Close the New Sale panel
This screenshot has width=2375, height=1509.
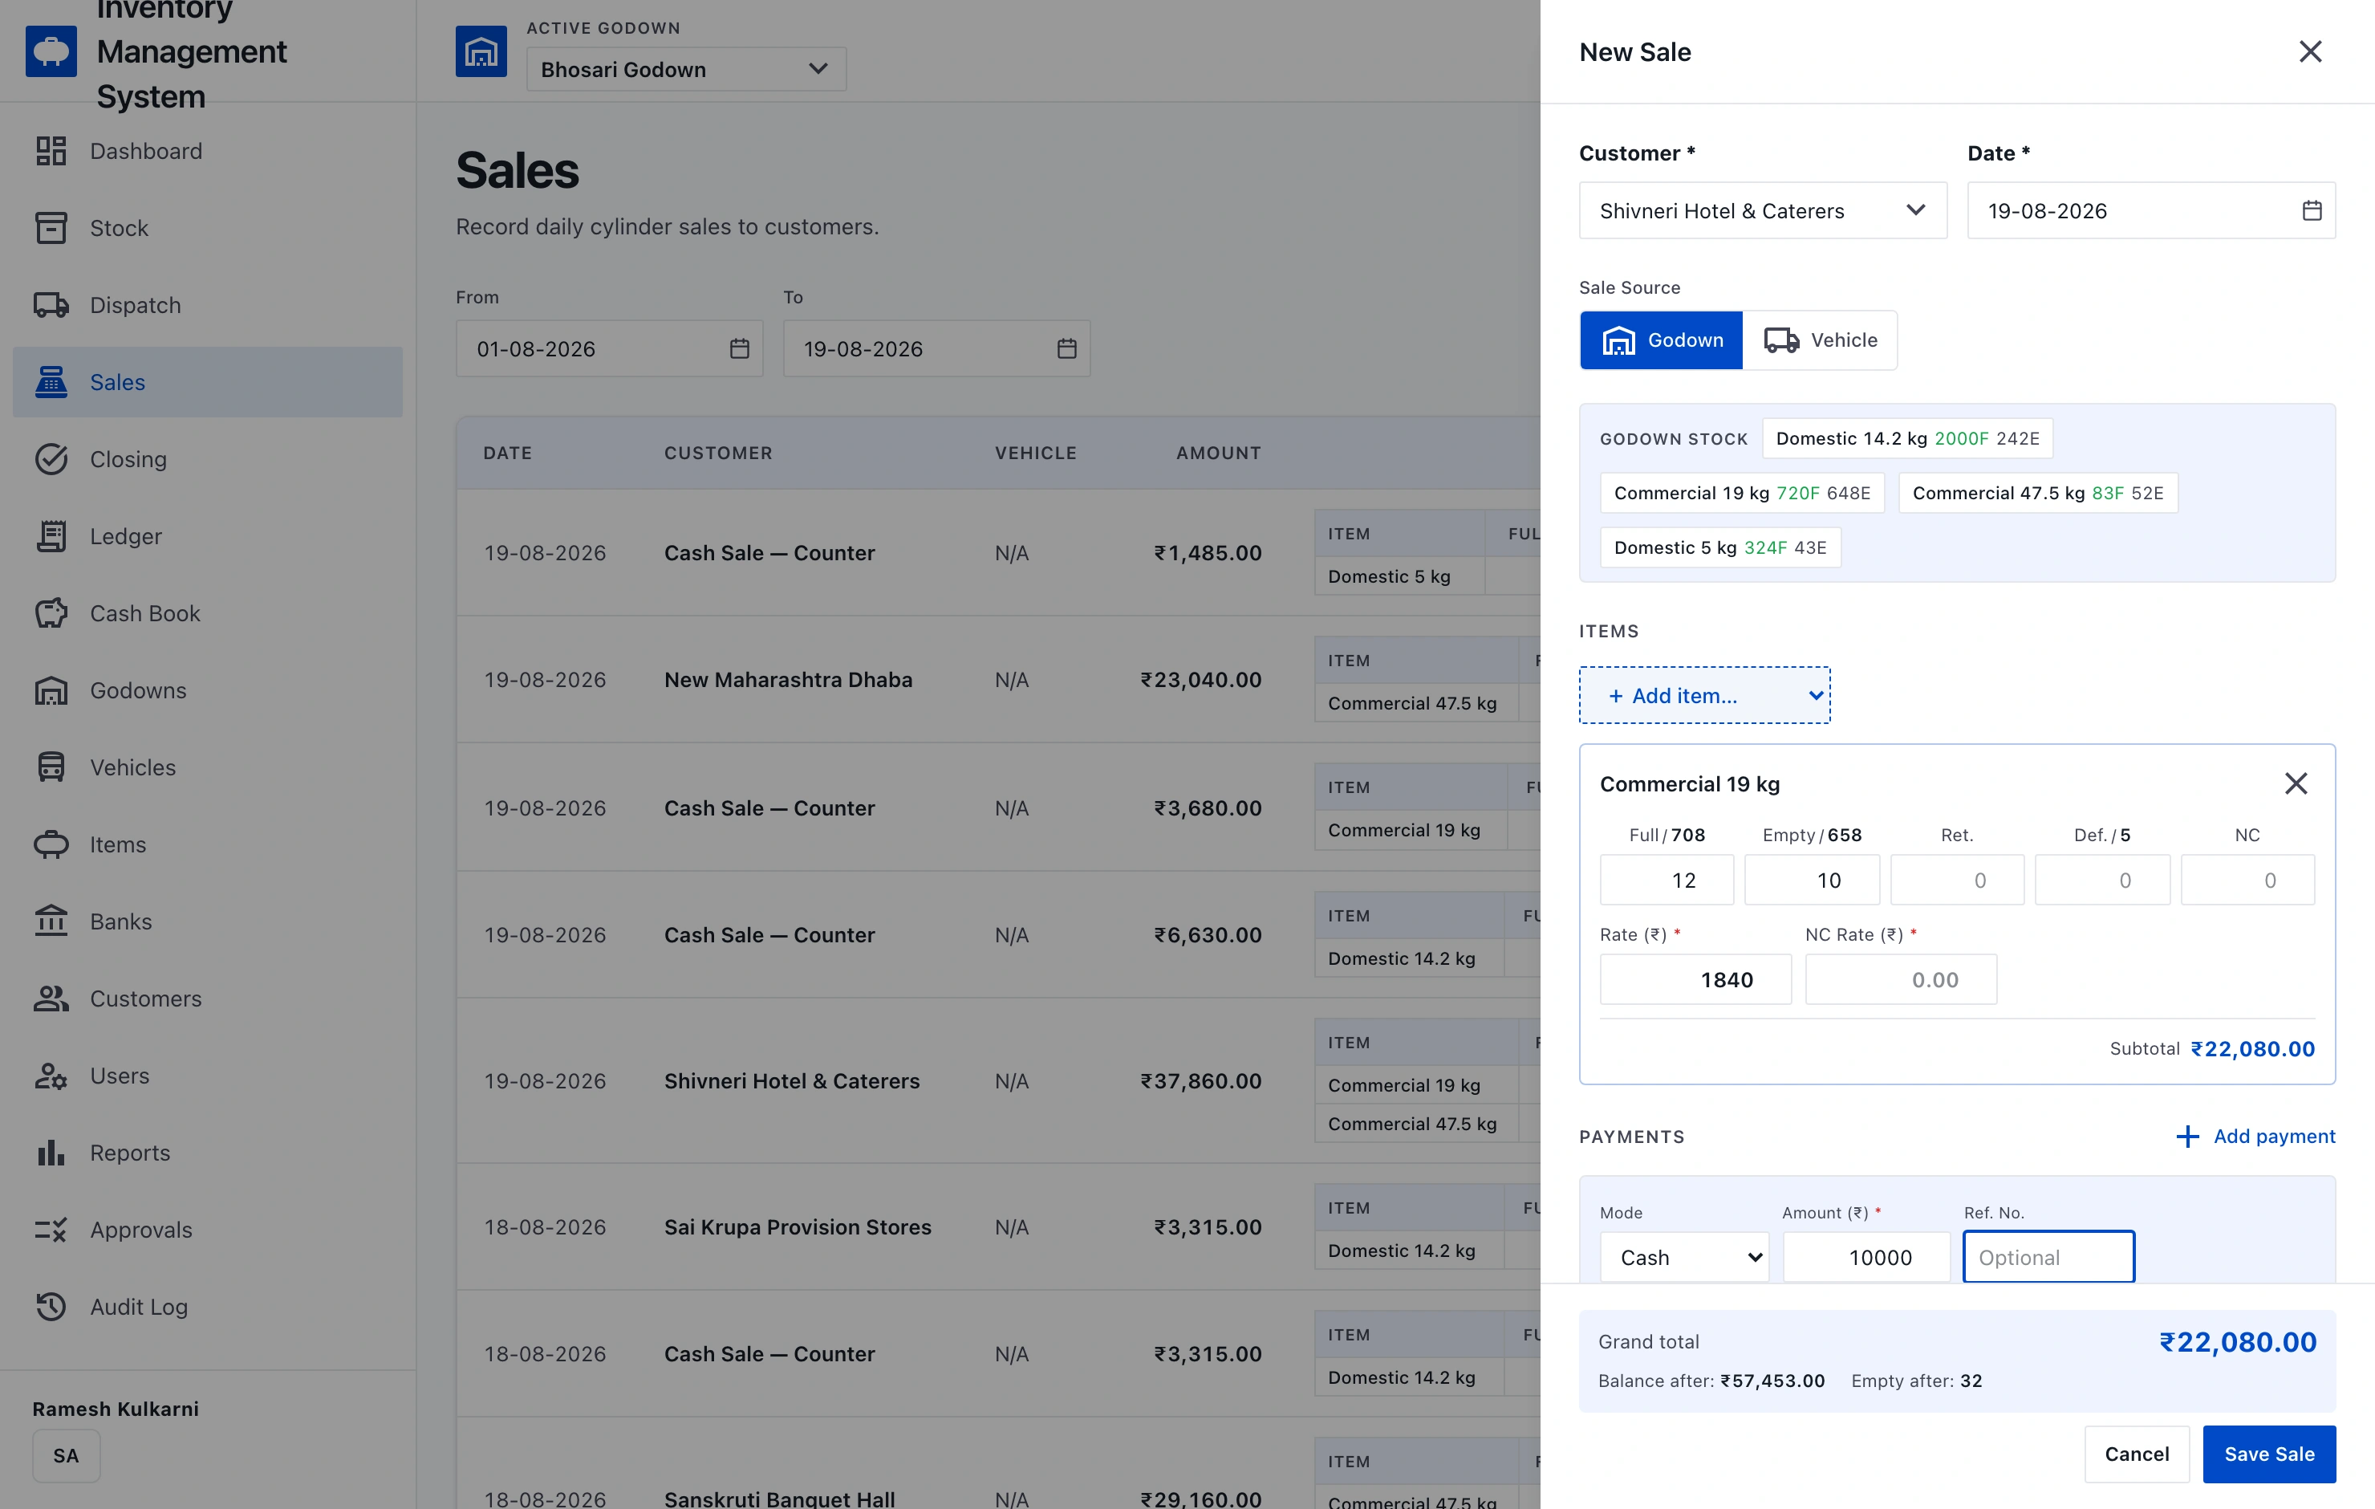click(x=2310, y=51)
